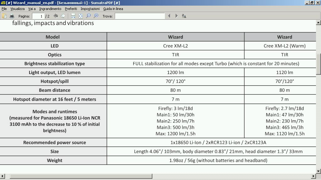Image resolution: width=321 pixels, height=180 pixels.
Task: Click 'Firefly: 3 lm/18d' text
Action: [x=176, y=108]
